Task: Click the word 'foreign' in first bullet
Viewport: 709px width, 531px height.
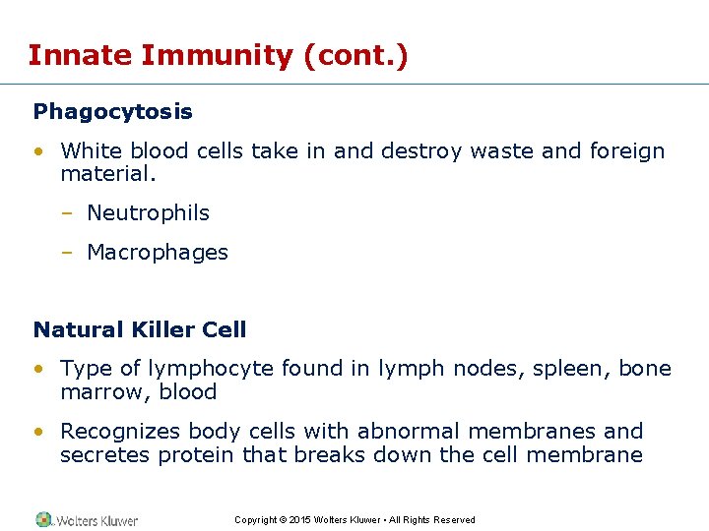Action: pos(627,151)
